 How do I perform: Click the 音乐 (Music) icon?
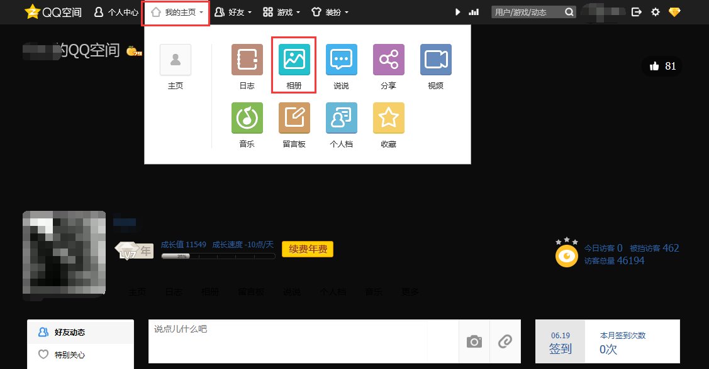(246, 117)
